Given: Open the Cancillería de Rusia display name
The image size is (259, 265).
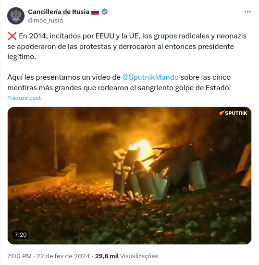Looking at the screenshot, I should [59, 12].
